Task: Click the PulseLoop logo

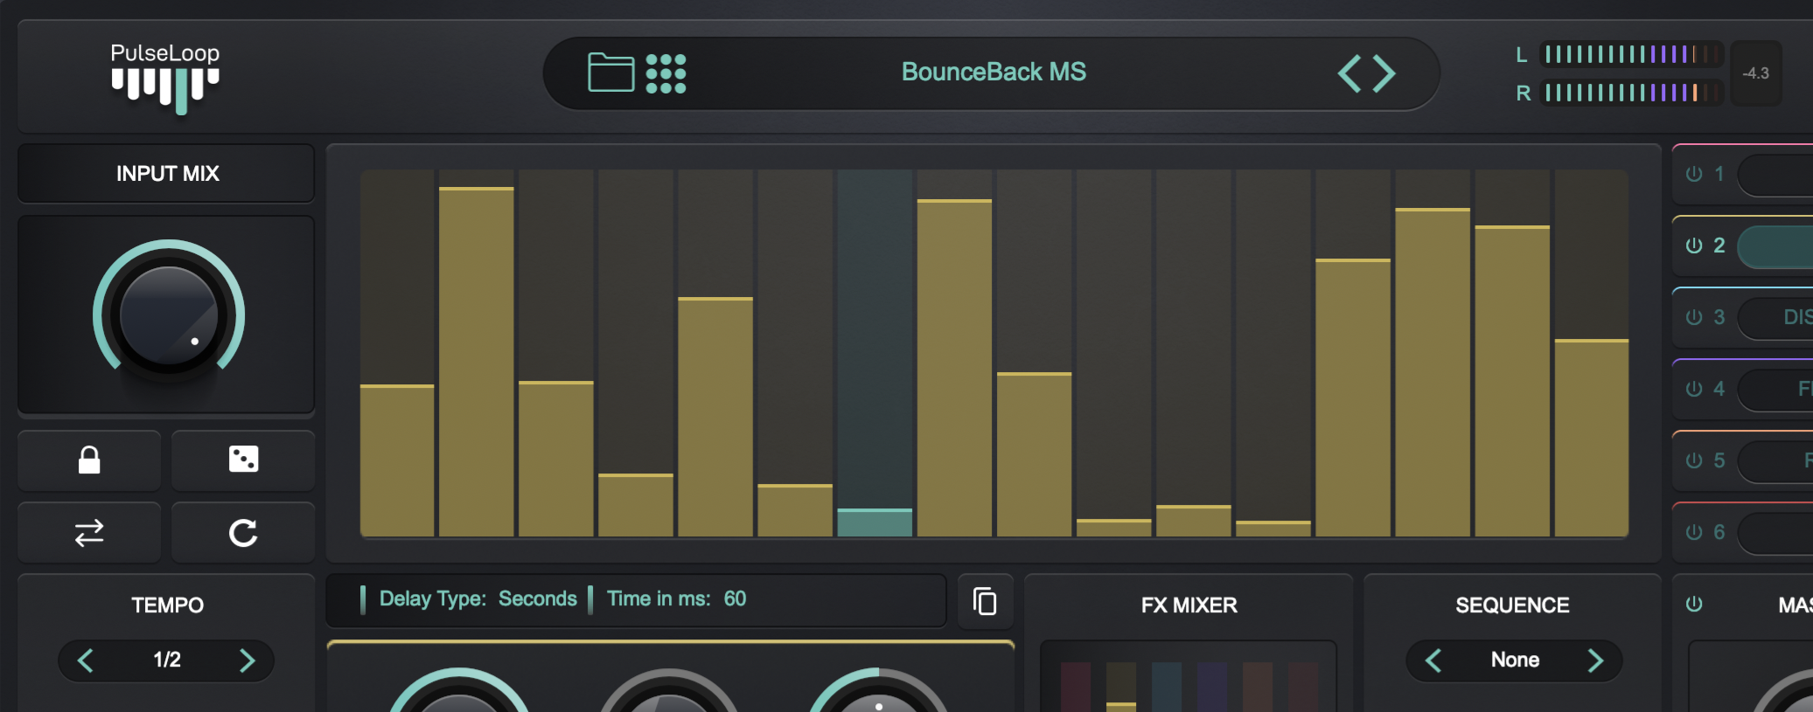Action: pos(165,77)
